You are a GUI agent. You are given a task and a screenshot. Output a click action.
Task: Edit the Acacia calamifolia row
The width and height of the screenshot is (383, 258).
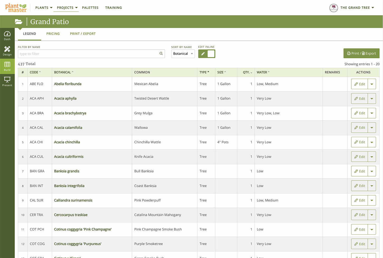pos(360,127)
